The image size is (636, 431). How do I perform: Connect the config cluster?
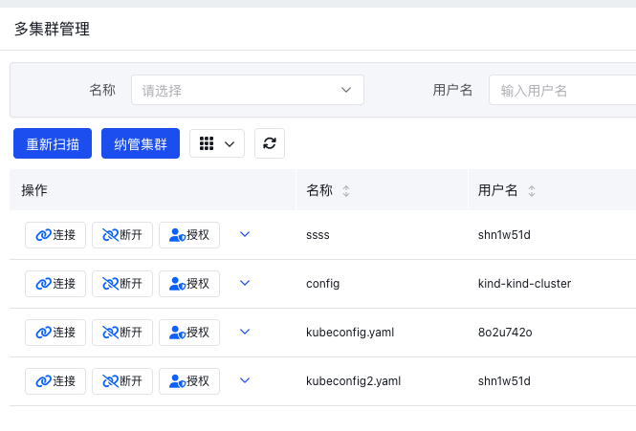(55, 284)
